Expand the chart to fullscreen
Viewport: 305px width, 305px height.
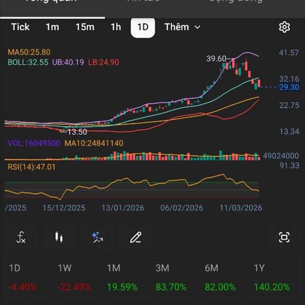point(284,237)
